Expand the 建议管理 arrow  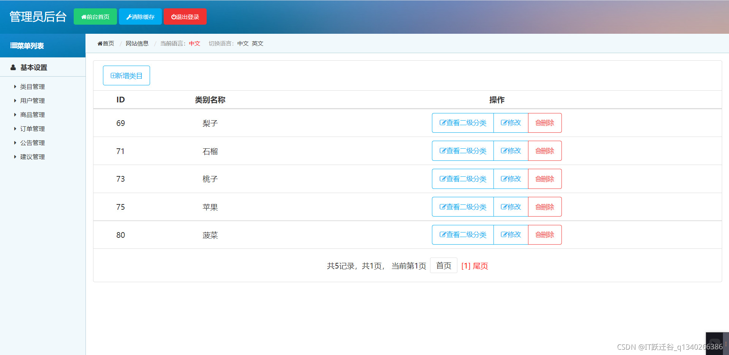point(15,157)
